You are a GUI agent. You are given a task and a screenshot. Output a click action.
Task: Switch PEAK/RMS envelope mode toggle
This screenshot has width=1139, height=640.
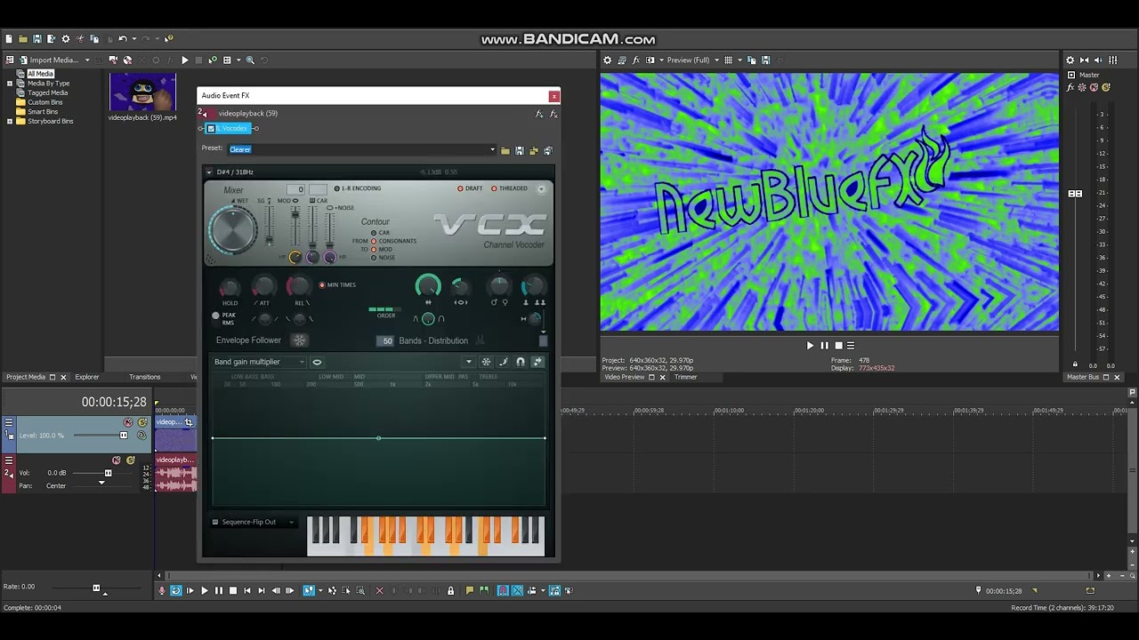click(215, 316)
